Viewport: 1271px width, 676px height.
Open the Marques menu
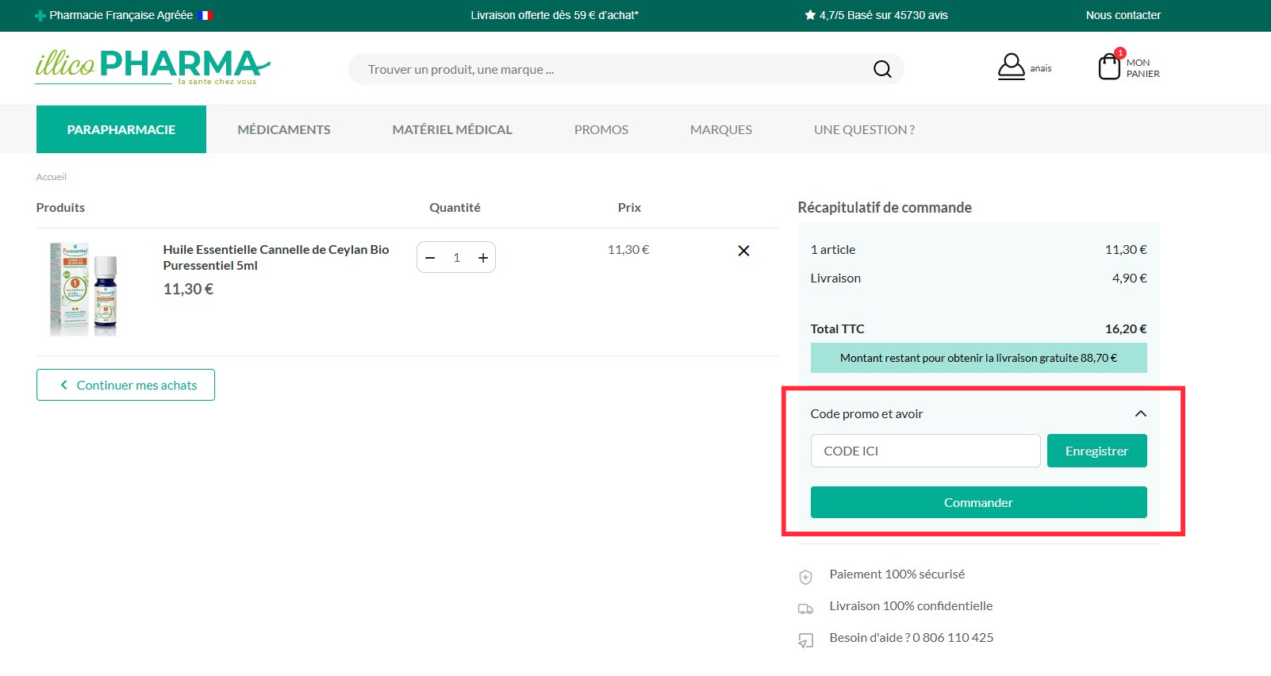[721, 129]
